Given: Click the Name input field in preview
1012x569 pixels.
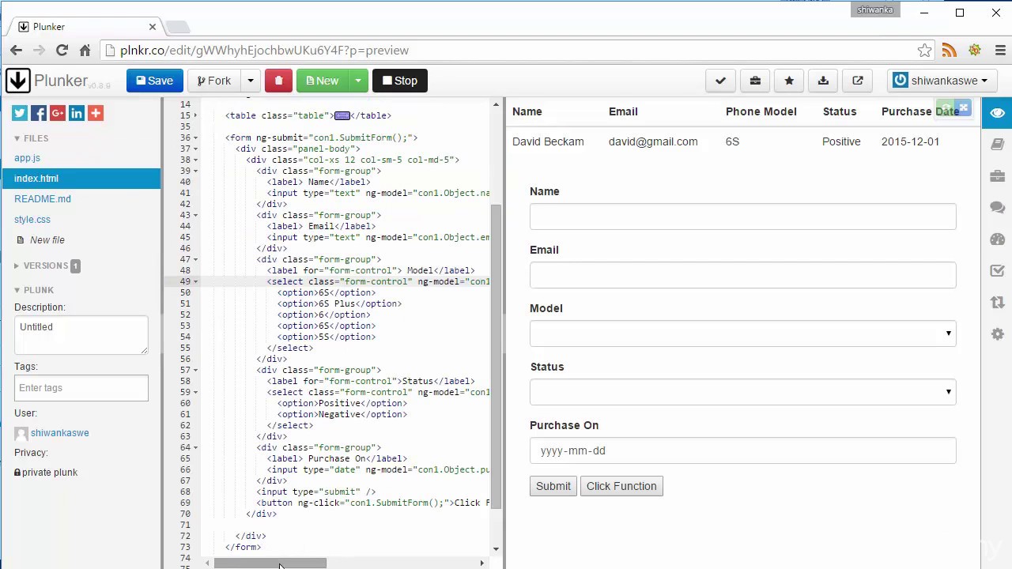Looking at the screenshot, I should (x=742, y=217).
